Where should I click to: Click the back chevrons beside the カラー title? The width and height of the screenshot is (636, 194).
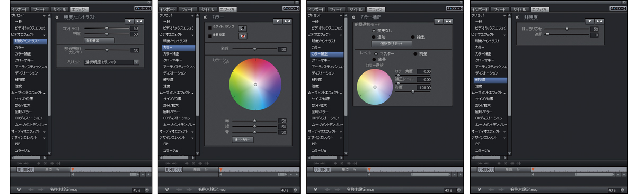click(x=206, y=17)
